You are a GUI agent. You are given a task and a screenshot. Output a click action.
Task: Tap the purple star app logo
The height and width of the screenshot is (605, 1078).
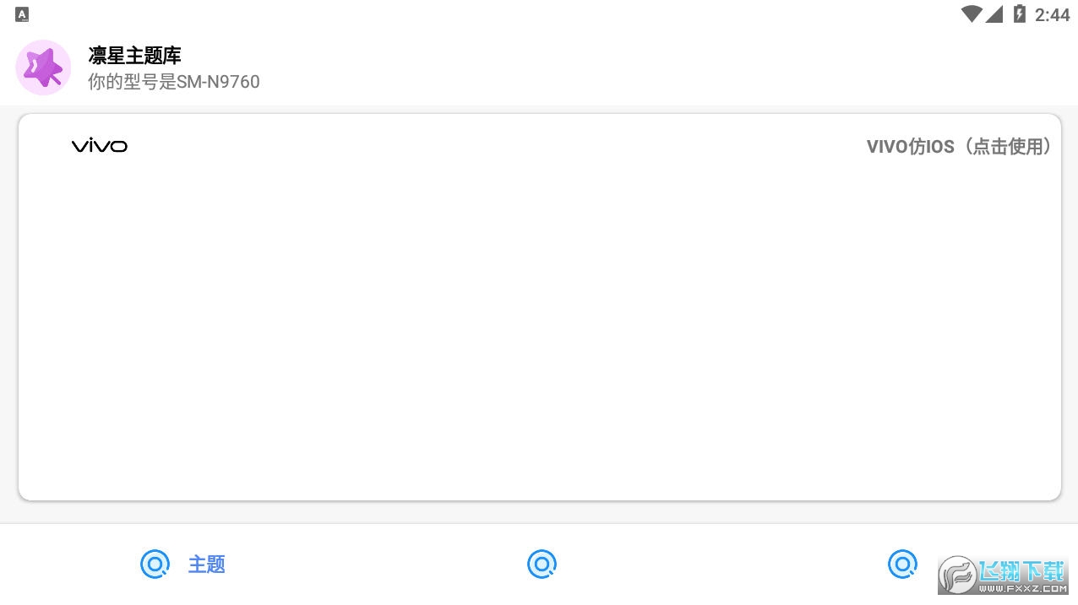[43, 68]
